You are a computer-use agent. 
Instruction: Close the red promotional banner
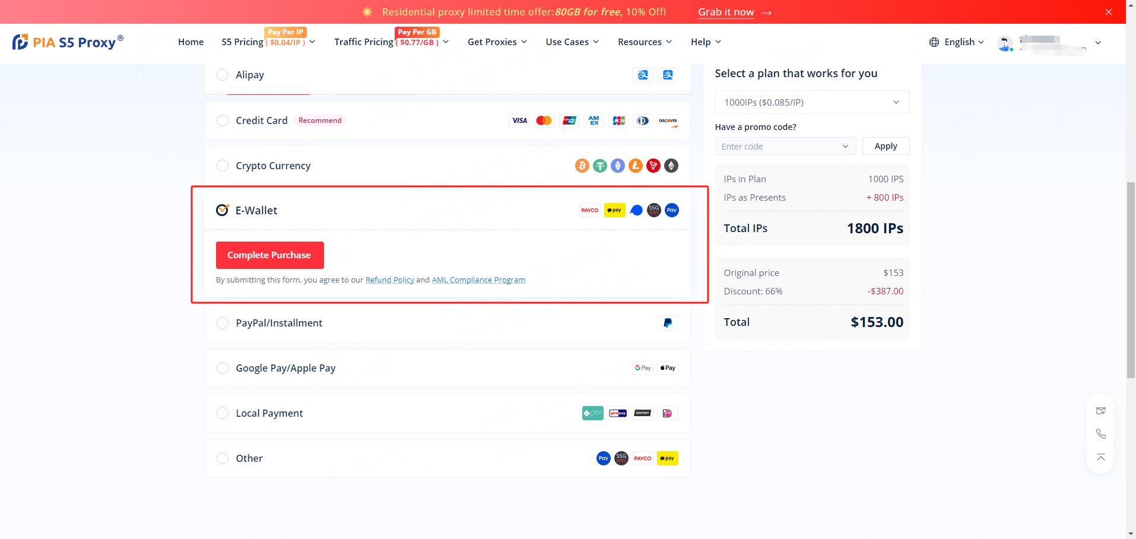[1108, 12]
